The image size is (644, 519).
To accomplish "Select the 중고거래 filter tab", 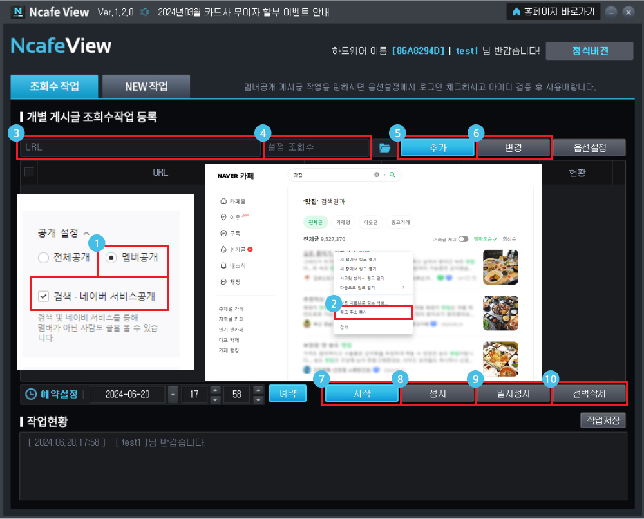I will [401, 222].
